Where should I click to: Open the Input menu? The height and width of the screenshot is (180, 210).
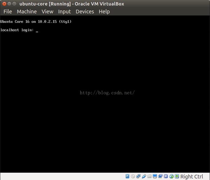click(x=64, y=12)
